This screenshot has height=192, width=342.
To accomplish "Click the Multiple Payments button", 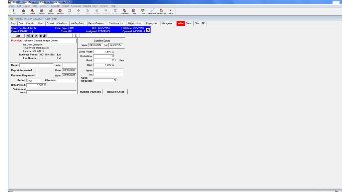I will [90, 92].
